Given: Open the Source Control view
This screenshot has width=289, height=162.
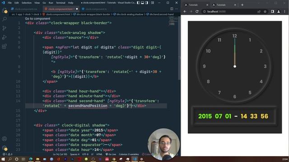Looking at the screenshot, I should pyautogui.click(x=5, y=28).
